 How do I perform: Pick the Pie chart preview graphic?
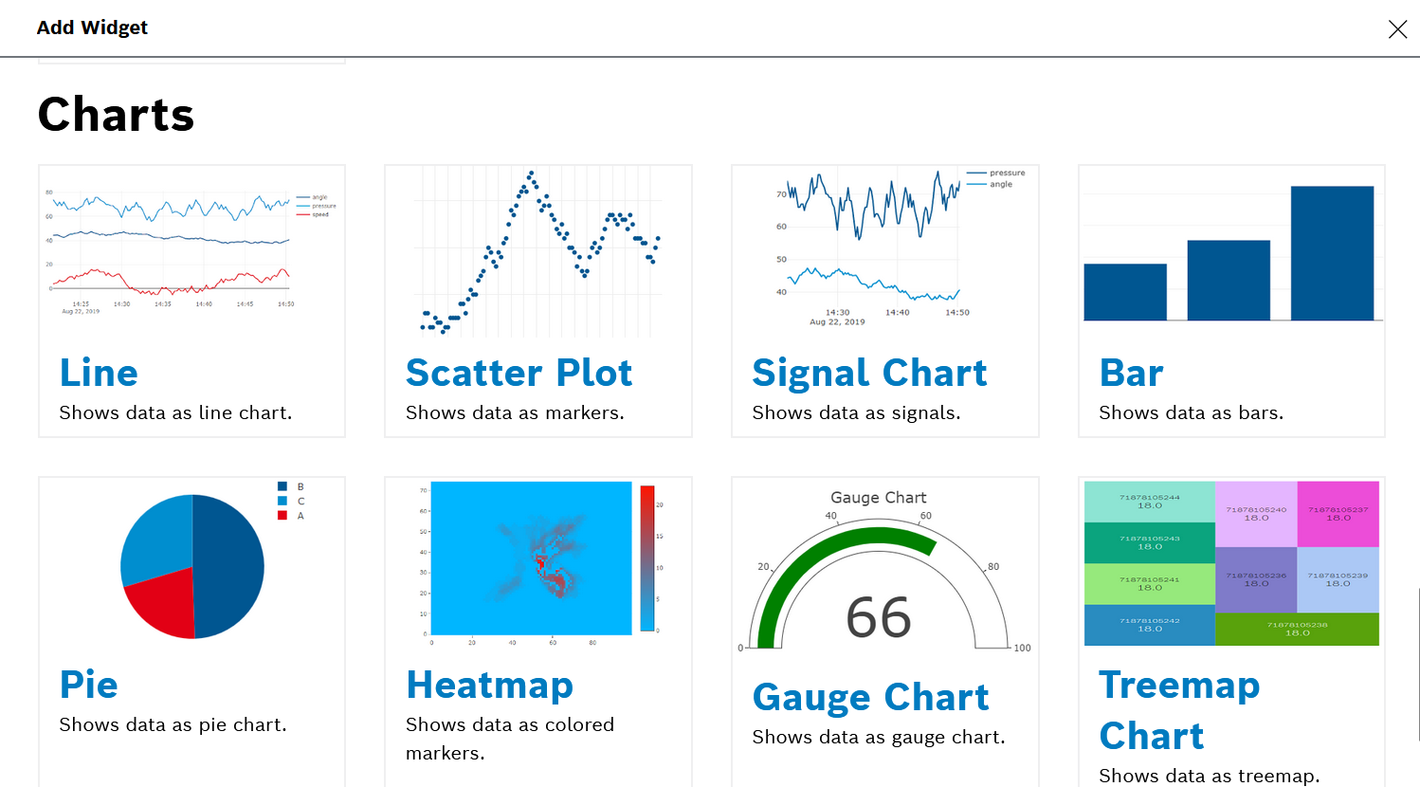point(191,565)
